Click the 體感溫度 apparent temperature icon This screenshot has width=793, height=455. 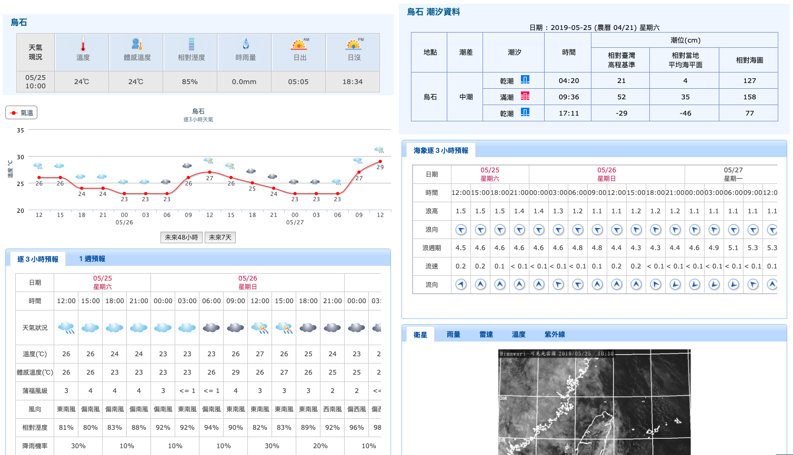pos(137,44)
